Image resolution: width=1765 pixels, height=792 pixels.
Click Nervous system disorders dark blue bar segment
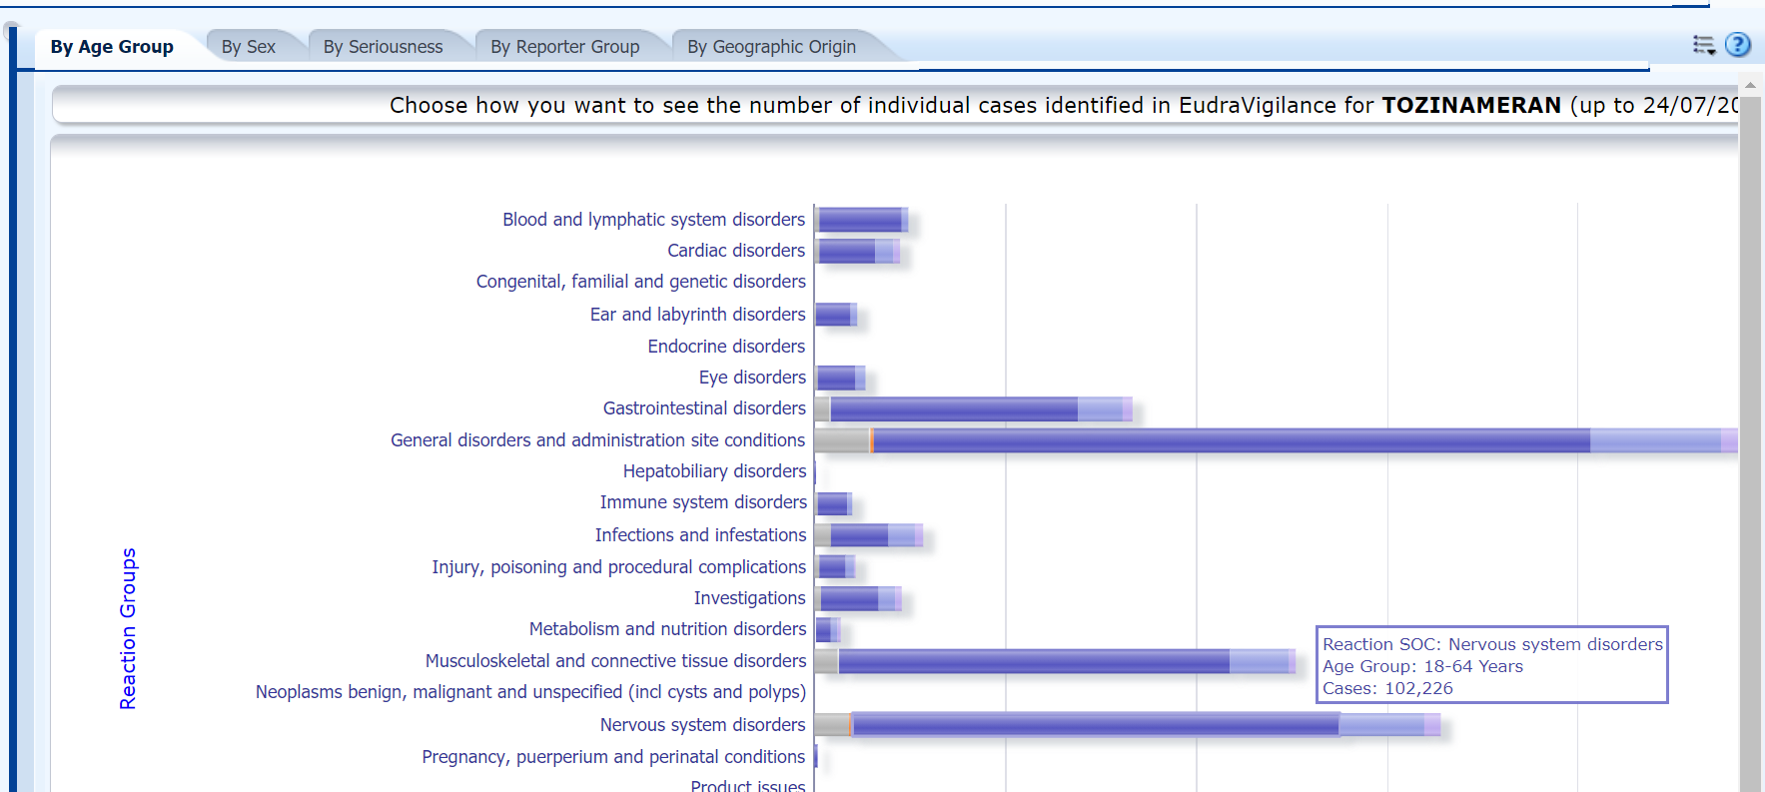click(x=1094, y=725)
